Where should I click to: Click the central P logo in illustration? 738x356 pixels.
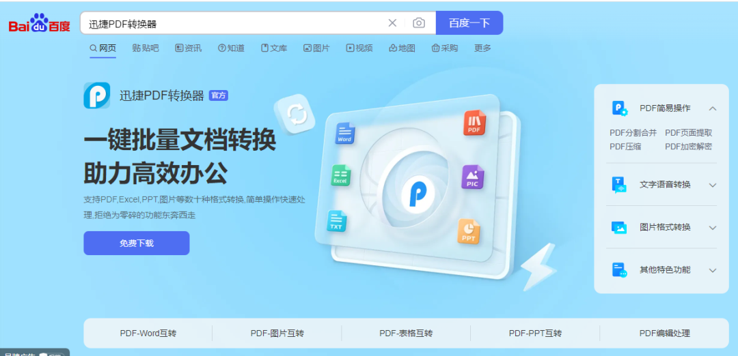tap(418, 193)
